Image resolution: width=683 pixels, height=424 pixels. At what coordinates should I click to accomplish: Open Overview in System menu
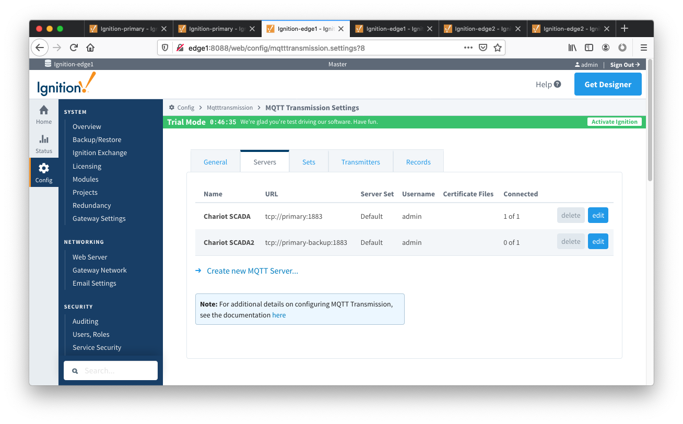click(x=87, y=126)
